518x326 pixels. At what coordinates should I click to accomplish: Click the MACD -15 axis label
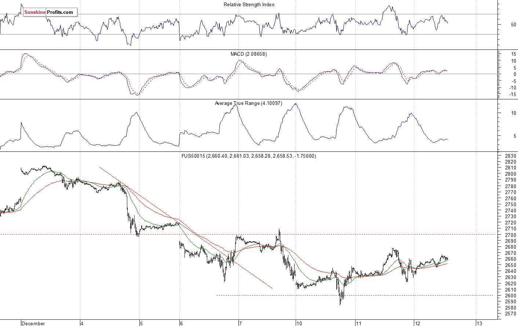512,94
